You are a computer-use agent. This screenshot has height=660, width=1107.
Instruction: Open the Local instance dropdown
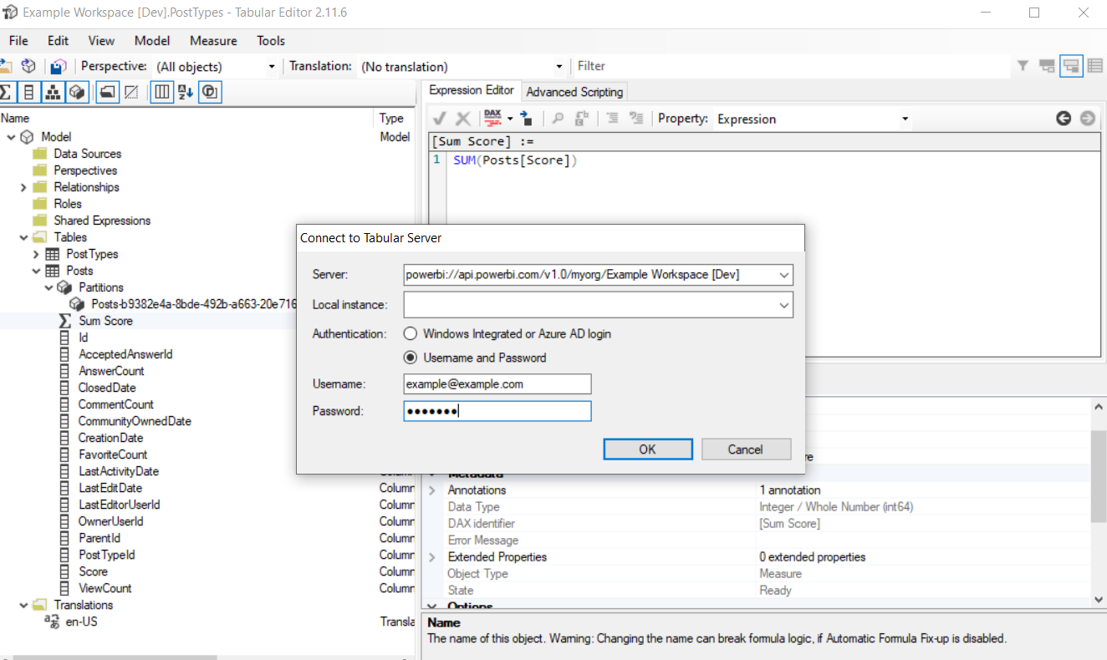(783, 305)
